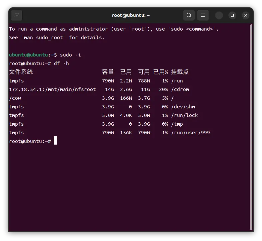
Task: Click the 文件系统 column header
Action: [x=21, y=72]
